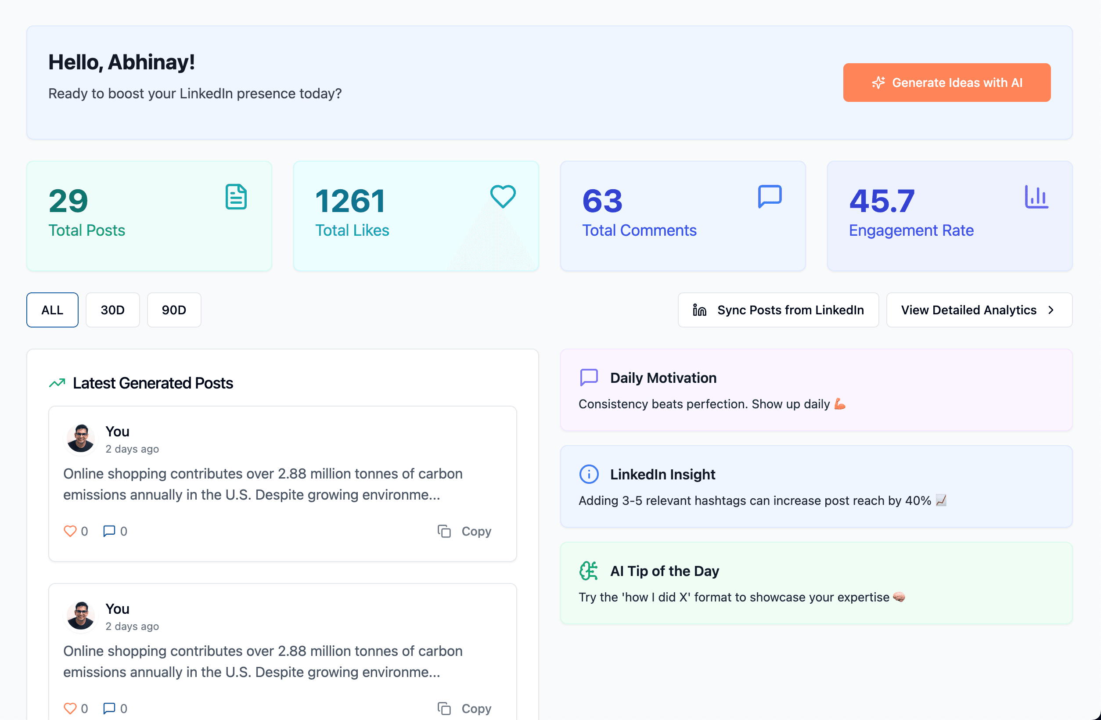Image resolution: width=1101 pixels, height=720 pixels.
Task: Click the Total Likes heart icon
Action: (503, 197)
